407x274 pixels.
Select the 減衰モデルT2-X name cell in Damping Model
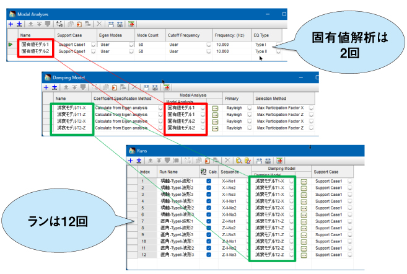(71, 121)
